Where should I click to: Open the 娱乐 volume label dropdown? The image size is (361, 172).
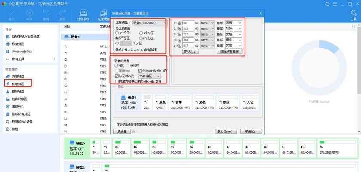[x=233, y=40]
